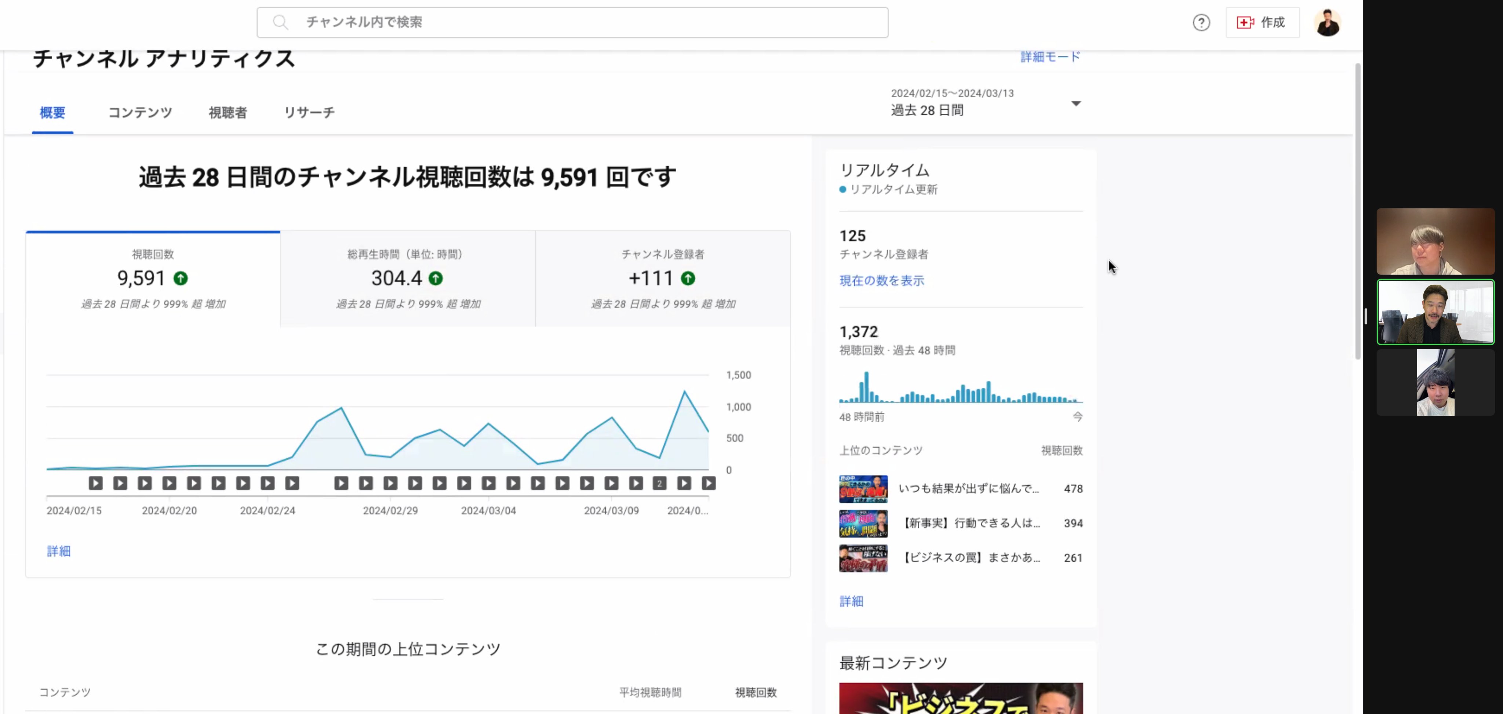Select the チャンネル登録者 metric card
1503x714 pixels.
coord(662,279)
